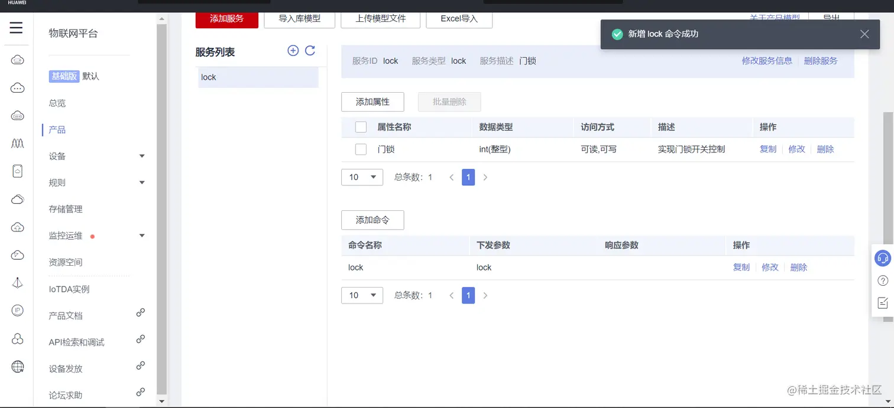Click the three-circles cluster icon
This screenshot has height=408, width=894.
17,339
